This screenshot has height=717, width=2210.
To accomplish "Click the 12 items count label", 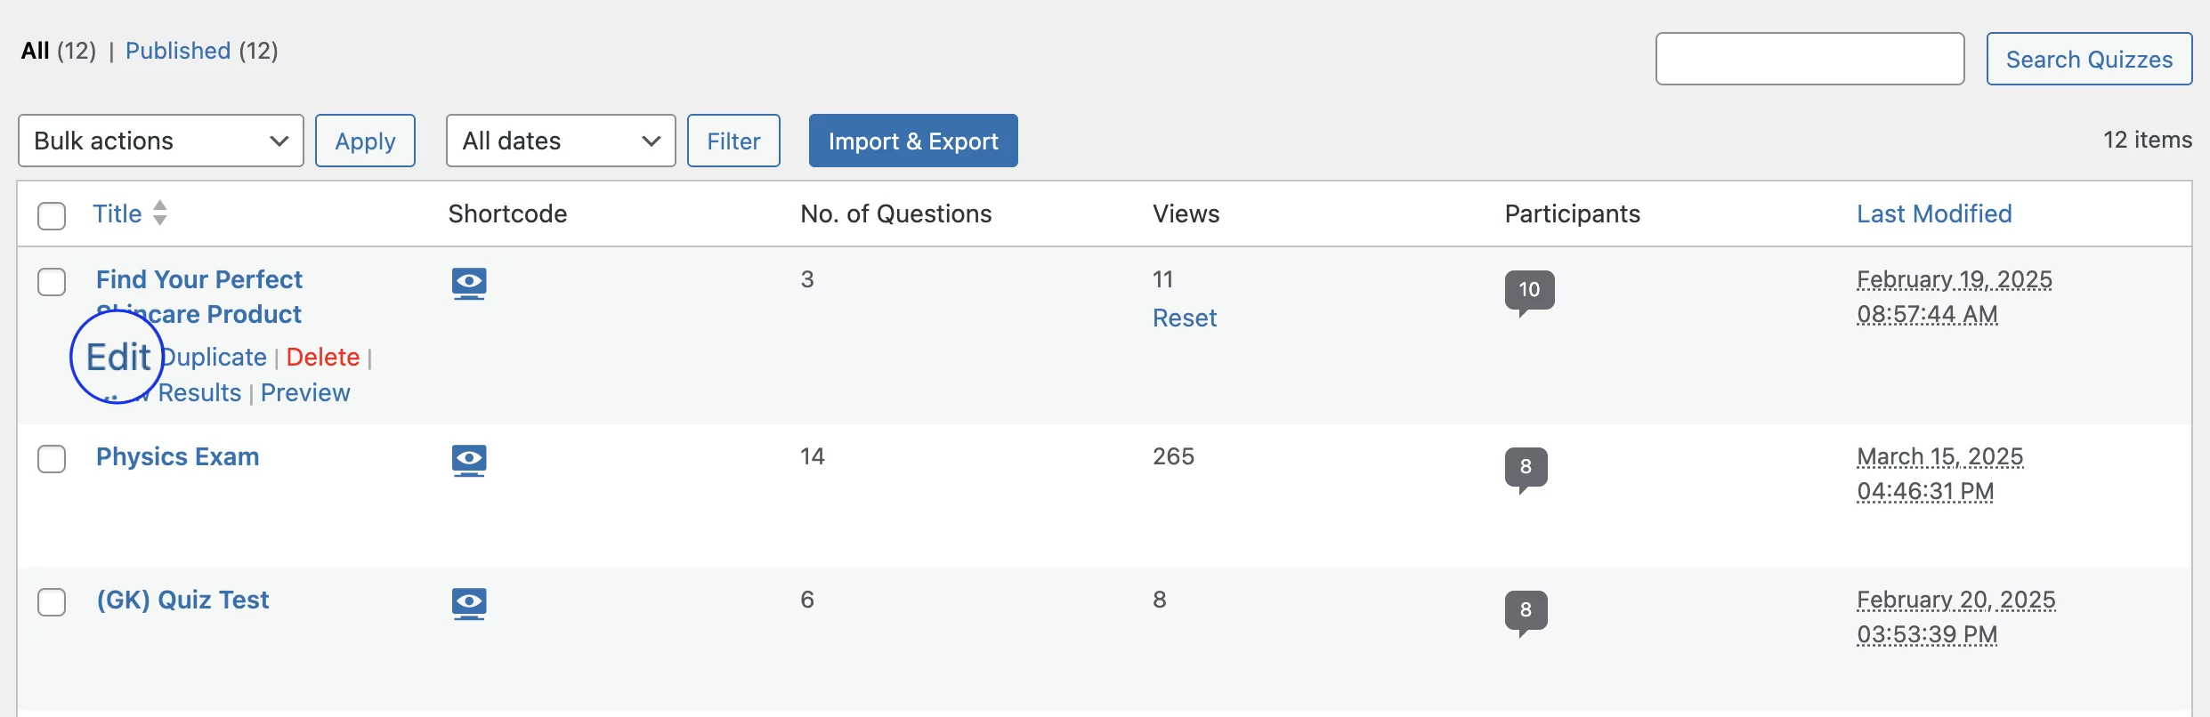I will click(2147, 140).
